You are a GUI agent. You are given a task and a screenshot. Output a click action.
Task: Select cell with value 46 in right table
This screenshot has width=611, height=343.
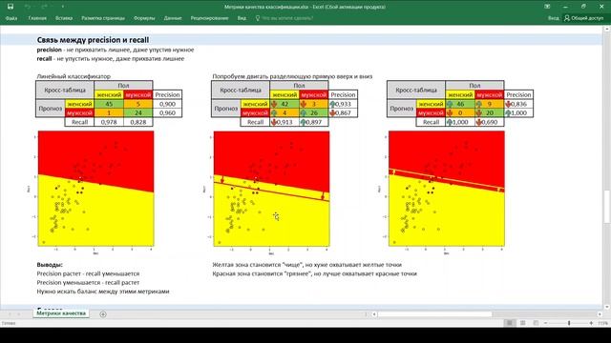click(x=460, y=104)
